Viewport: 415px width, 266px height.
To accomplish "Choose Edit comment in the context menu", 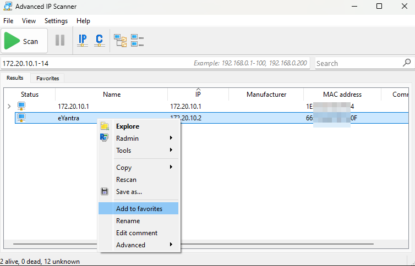I will [x=138, y=232].
